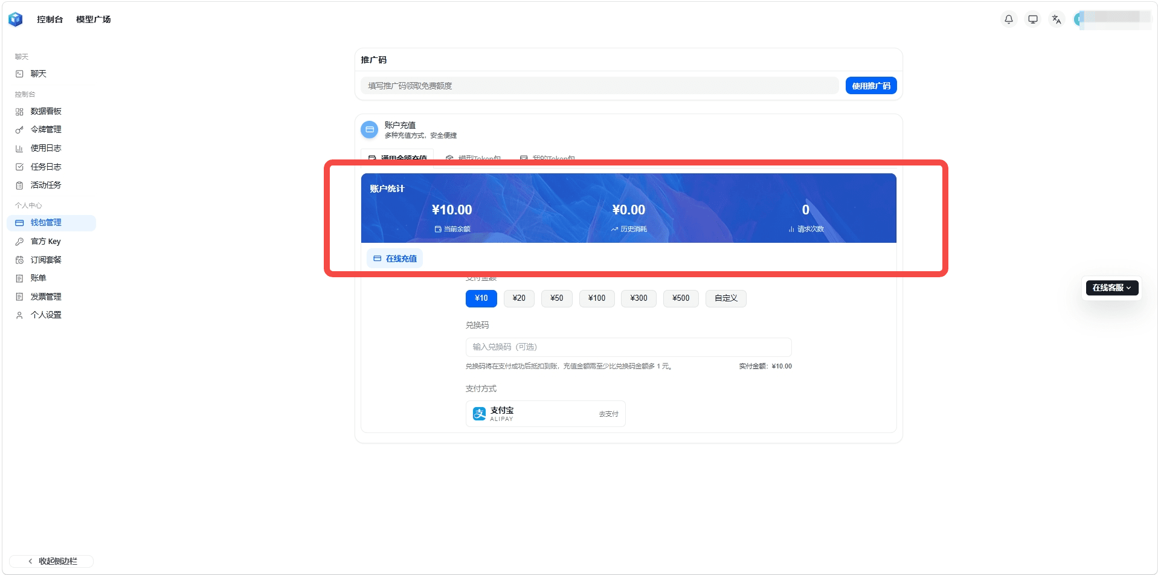Viewport: 1158px width, 575px height.
Task: Switch to the 模型Token包 tab
Action: [474, 158]
